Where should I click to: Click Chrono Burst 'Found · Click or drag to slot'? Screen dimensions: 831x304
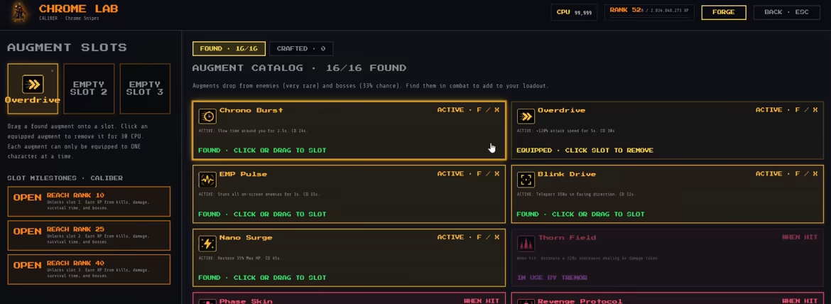(262, 151)
